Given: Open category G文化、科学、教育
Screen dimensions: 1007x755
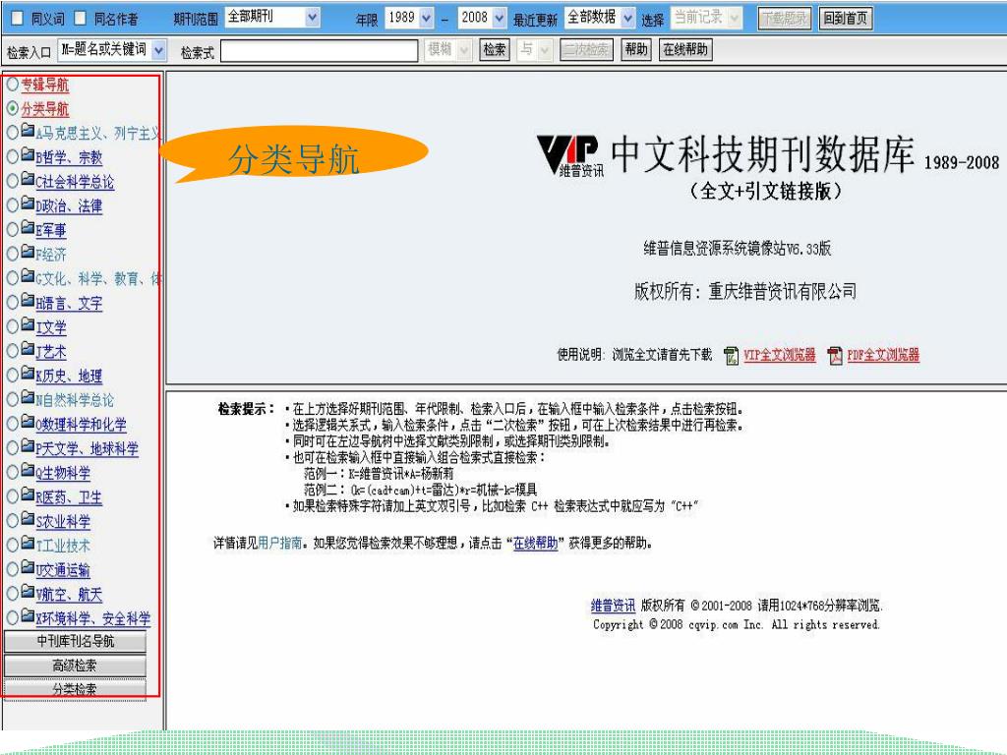Looking at the screenshot, I should coord(98,278).
